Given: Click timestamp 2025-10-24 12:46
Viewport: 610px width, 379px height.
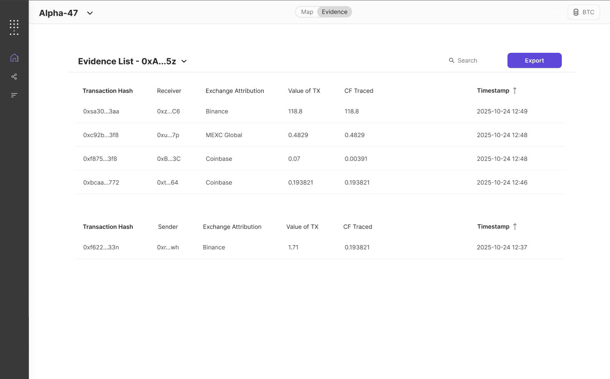Looking at the screenshot, I should point(502,182).
